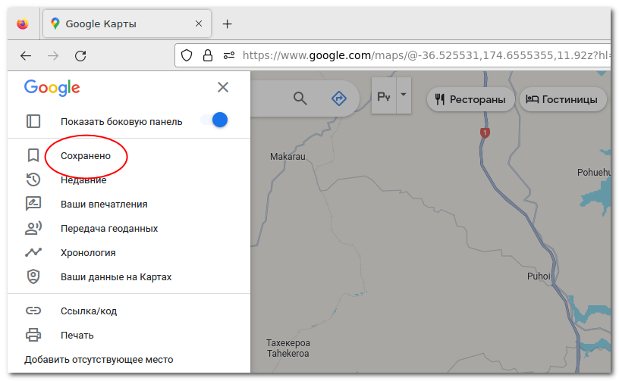
Task: Click the forward navigation arrow
Action: click(53, 56)
